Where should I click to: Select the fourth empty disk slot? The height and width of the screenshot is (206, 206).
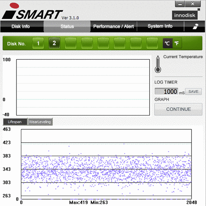click(x=120, y=43)
